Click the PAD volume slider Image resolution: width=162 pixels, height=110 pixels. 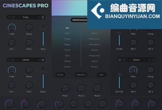coord(43,35)
